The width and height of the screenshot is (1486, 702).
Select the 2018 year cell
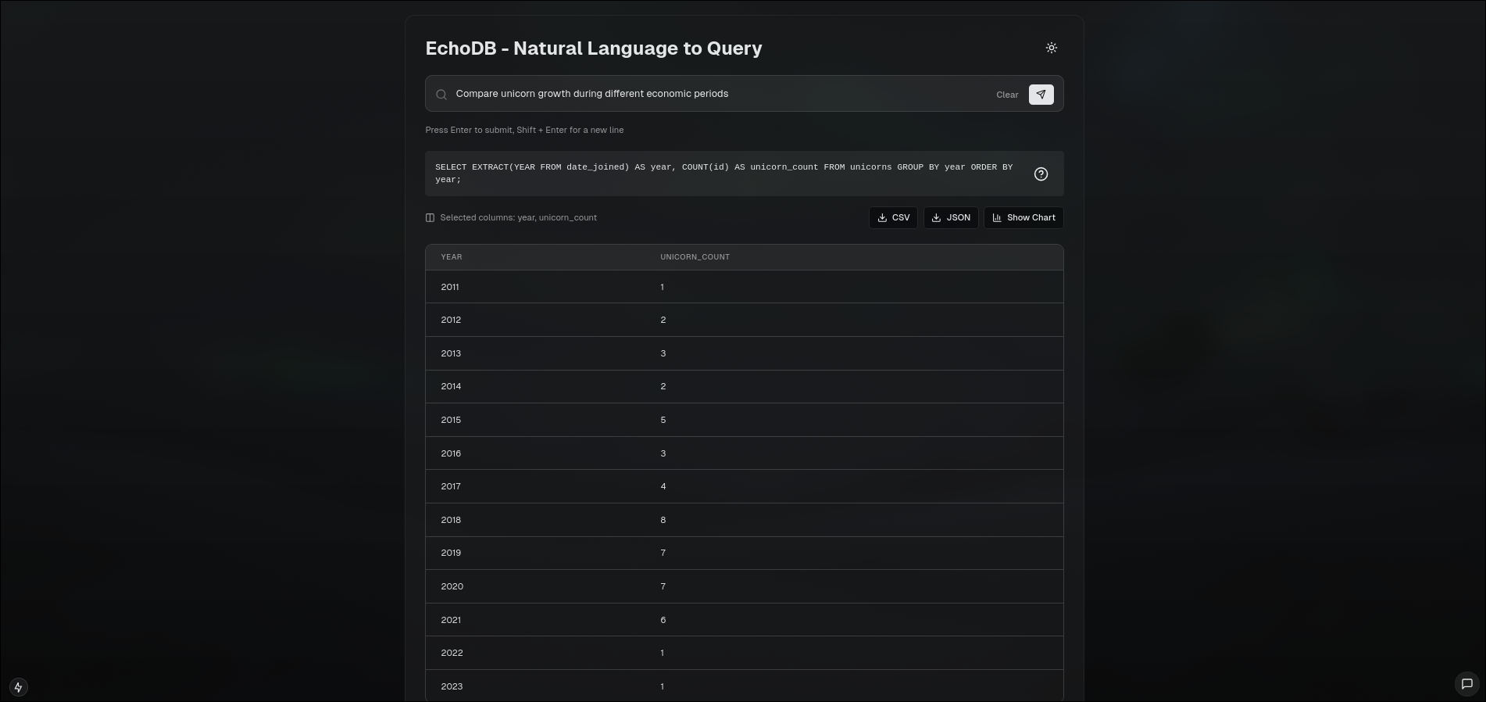(451, 520)
